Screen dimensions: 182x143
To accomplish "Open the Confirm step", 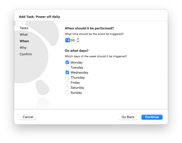I will [26, 54].
